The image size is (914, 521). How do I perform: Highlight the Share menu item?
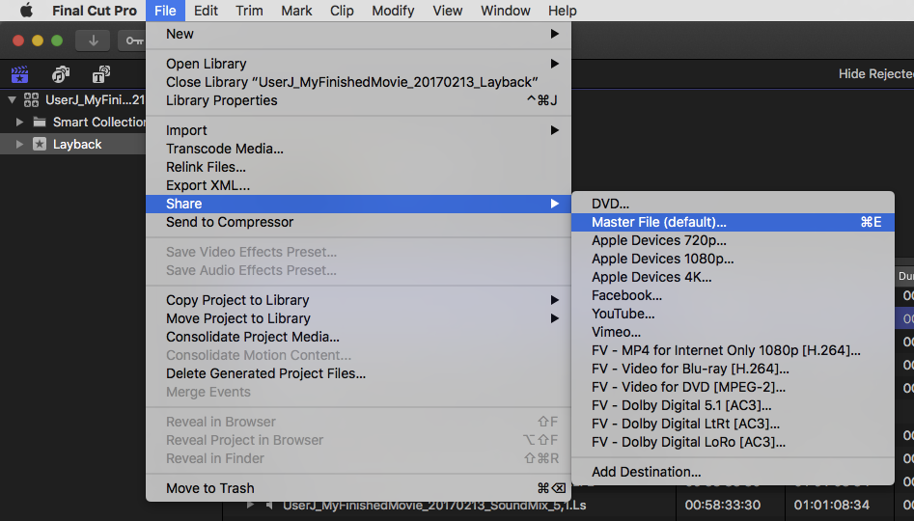[358, 204]
